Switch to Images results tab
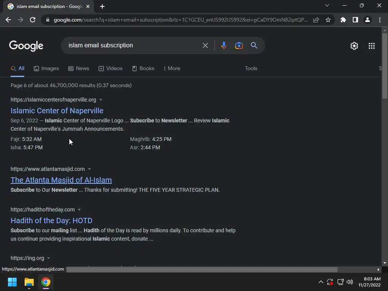Image resolution: width=388 pixels, height=291 pixels. pyautogui.click(x=46, y=68)
